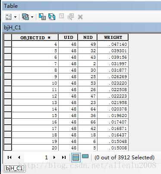Viewport: 161px width, 174px height.
Task: Click the weight cell .047140
Action: coord(113,44)
